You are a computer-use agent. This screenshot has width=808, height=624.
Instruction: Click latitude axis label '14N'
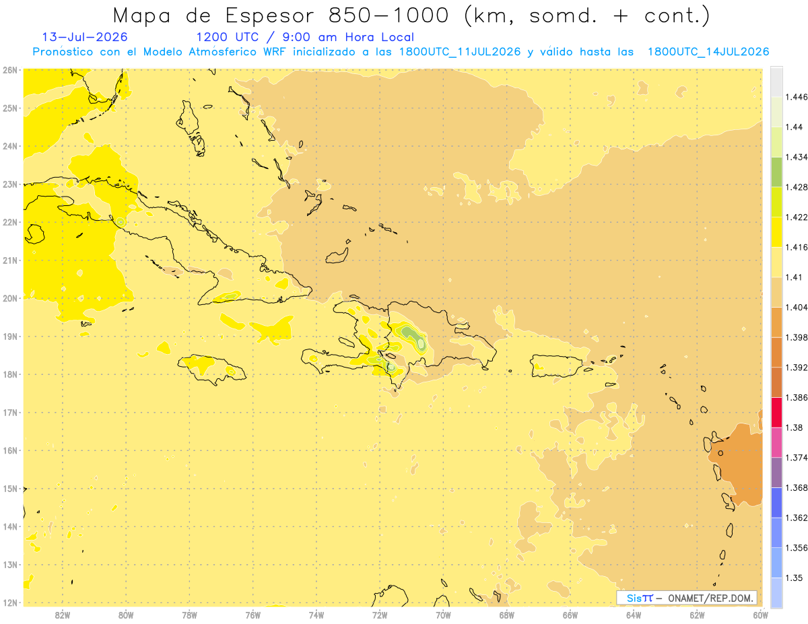(10, 526)
